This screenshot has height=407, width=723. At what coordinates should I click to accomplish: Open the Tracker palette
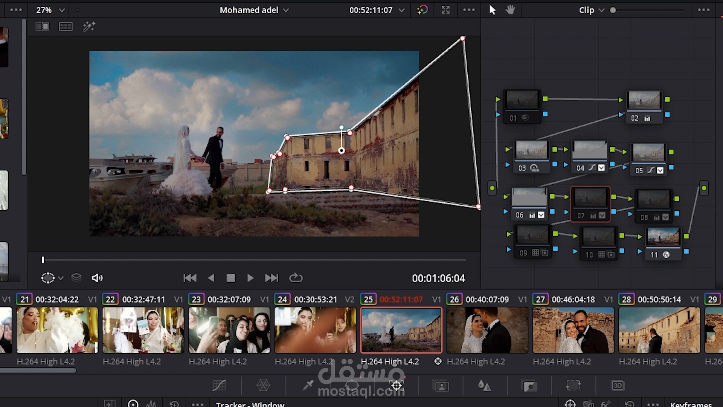pos(396,385)
